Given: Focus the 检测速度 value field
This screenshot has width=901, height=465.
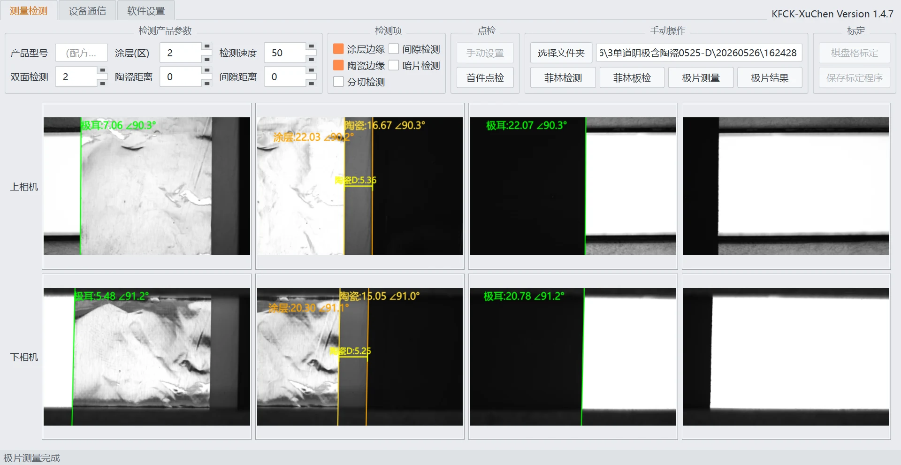Looking at the screenshot, I should pos(285,53).
